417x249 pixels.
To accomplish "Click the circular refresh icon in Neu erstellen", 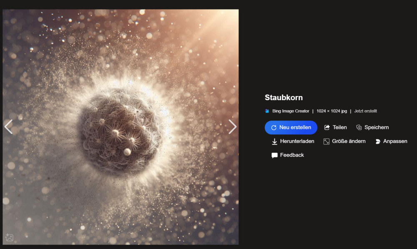I will [x=274, y=128].
